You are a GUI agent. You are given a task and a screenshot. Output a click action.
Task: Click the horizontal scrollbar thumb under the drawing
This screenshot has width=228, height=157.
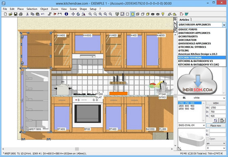click(x=77, y=149)
